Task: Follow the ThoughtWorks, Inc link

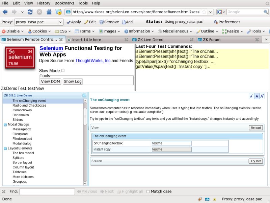Action: pos(93,61)
